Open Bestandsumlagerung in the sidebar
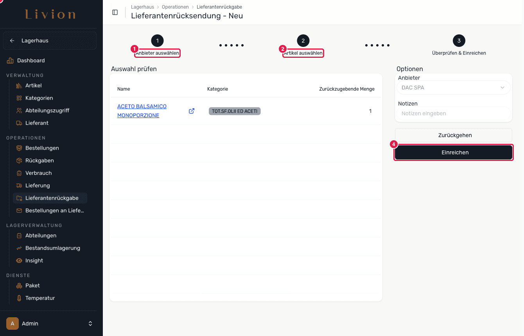 click(x=53, y=248)
